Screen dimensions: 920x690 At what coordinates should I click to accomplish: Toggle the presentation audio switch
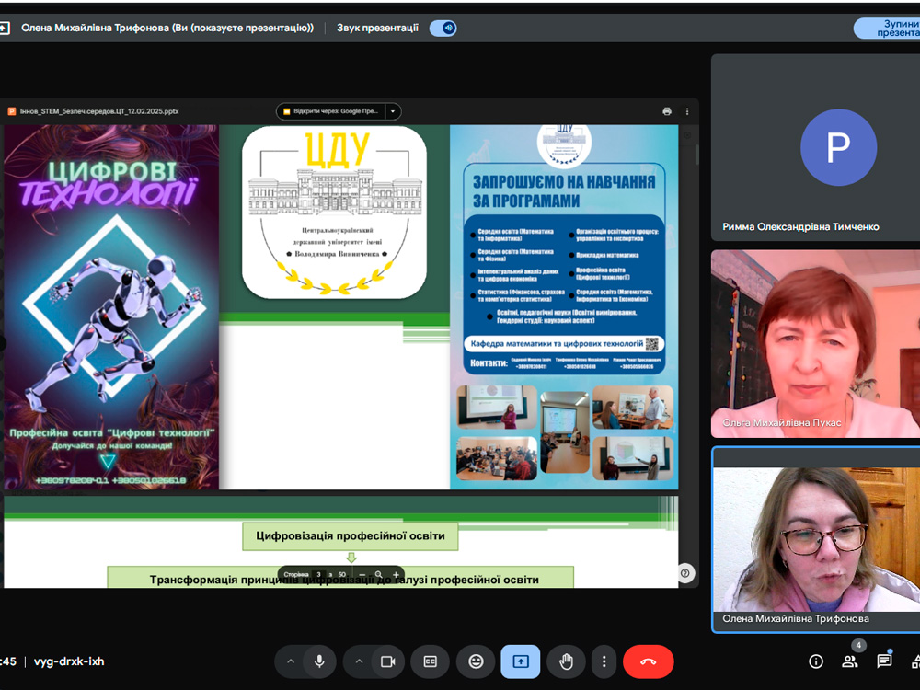pos(443,28)
